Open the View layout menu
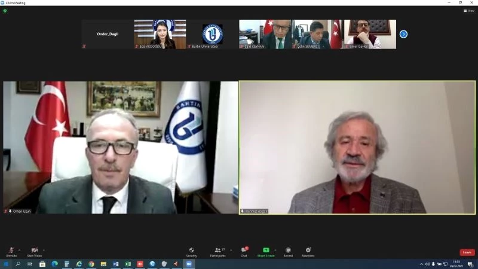The height and width of the screenshot is (269, 478). click(469, 11)
